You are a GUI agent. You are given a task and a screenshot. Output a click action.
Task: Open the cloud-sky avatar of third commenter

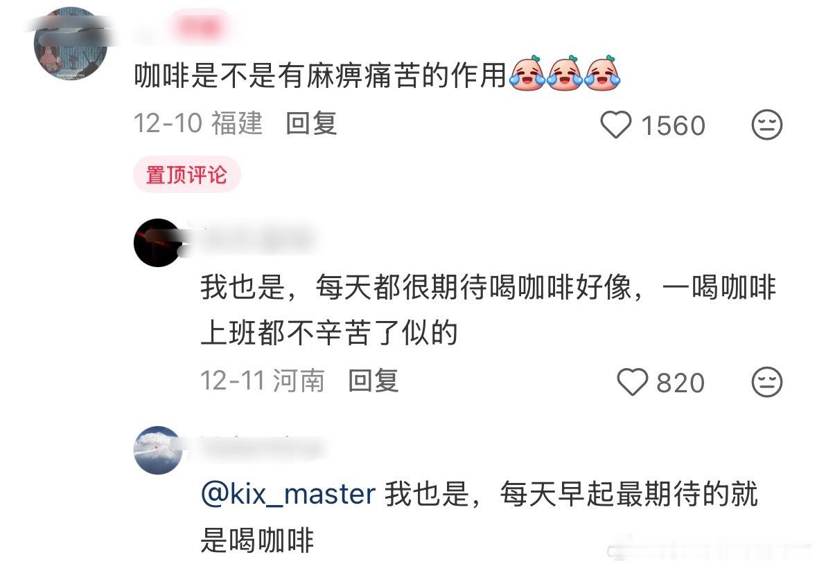pos(158,450)
